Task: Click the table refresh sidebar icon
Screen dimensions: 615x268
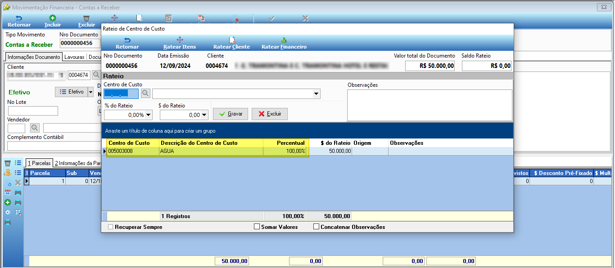Action: [x=8, y=183]
